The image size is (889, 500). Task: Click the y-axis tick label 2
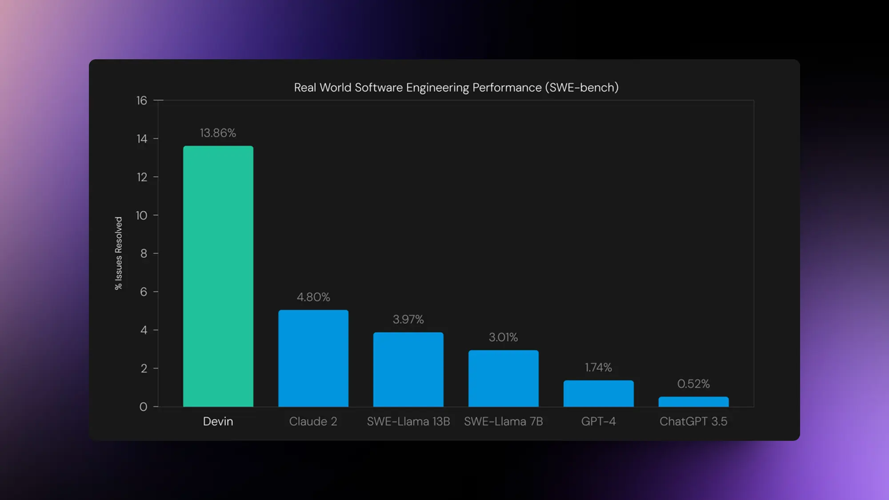pyautogui.click(x=144, y=368)
